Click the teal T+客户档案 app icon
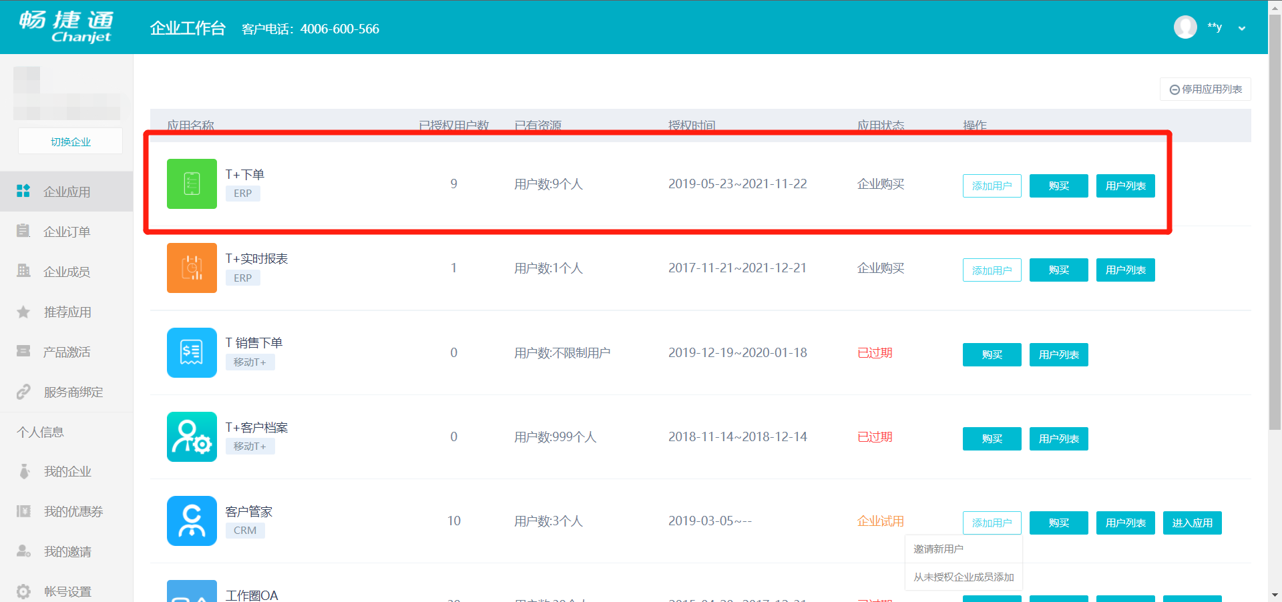The height and width of the screenshot is (602, 1282). click(192, 436)
